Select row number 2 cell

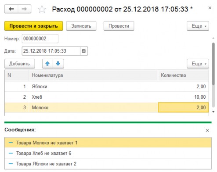[x=17, y=97]
